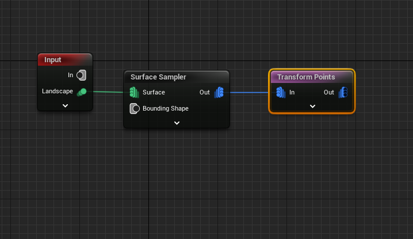Click the green Landscape output pin

pyautogui.click(x=82, y=92)
